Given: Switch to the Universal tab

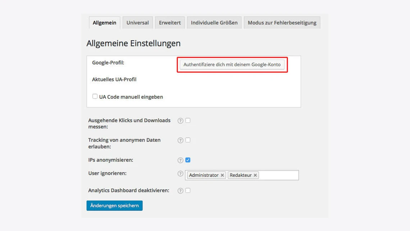Looking at the screenshot, I should 137,23.
